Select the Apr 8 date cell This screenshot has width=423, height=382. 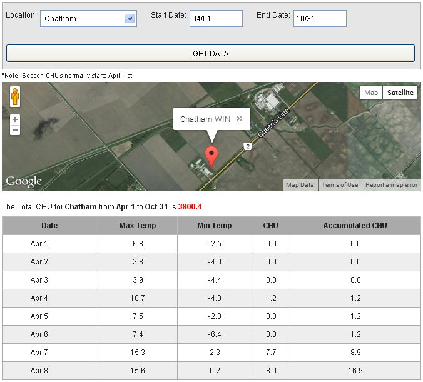click(50, 370)
